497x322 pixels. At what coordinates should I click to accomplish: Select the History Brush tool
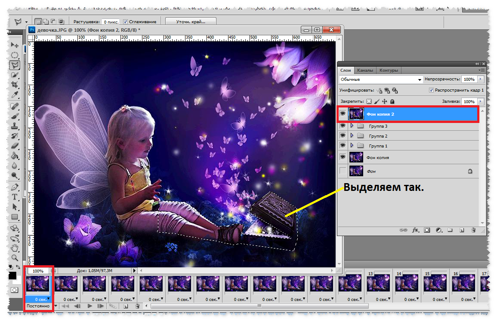15,136
